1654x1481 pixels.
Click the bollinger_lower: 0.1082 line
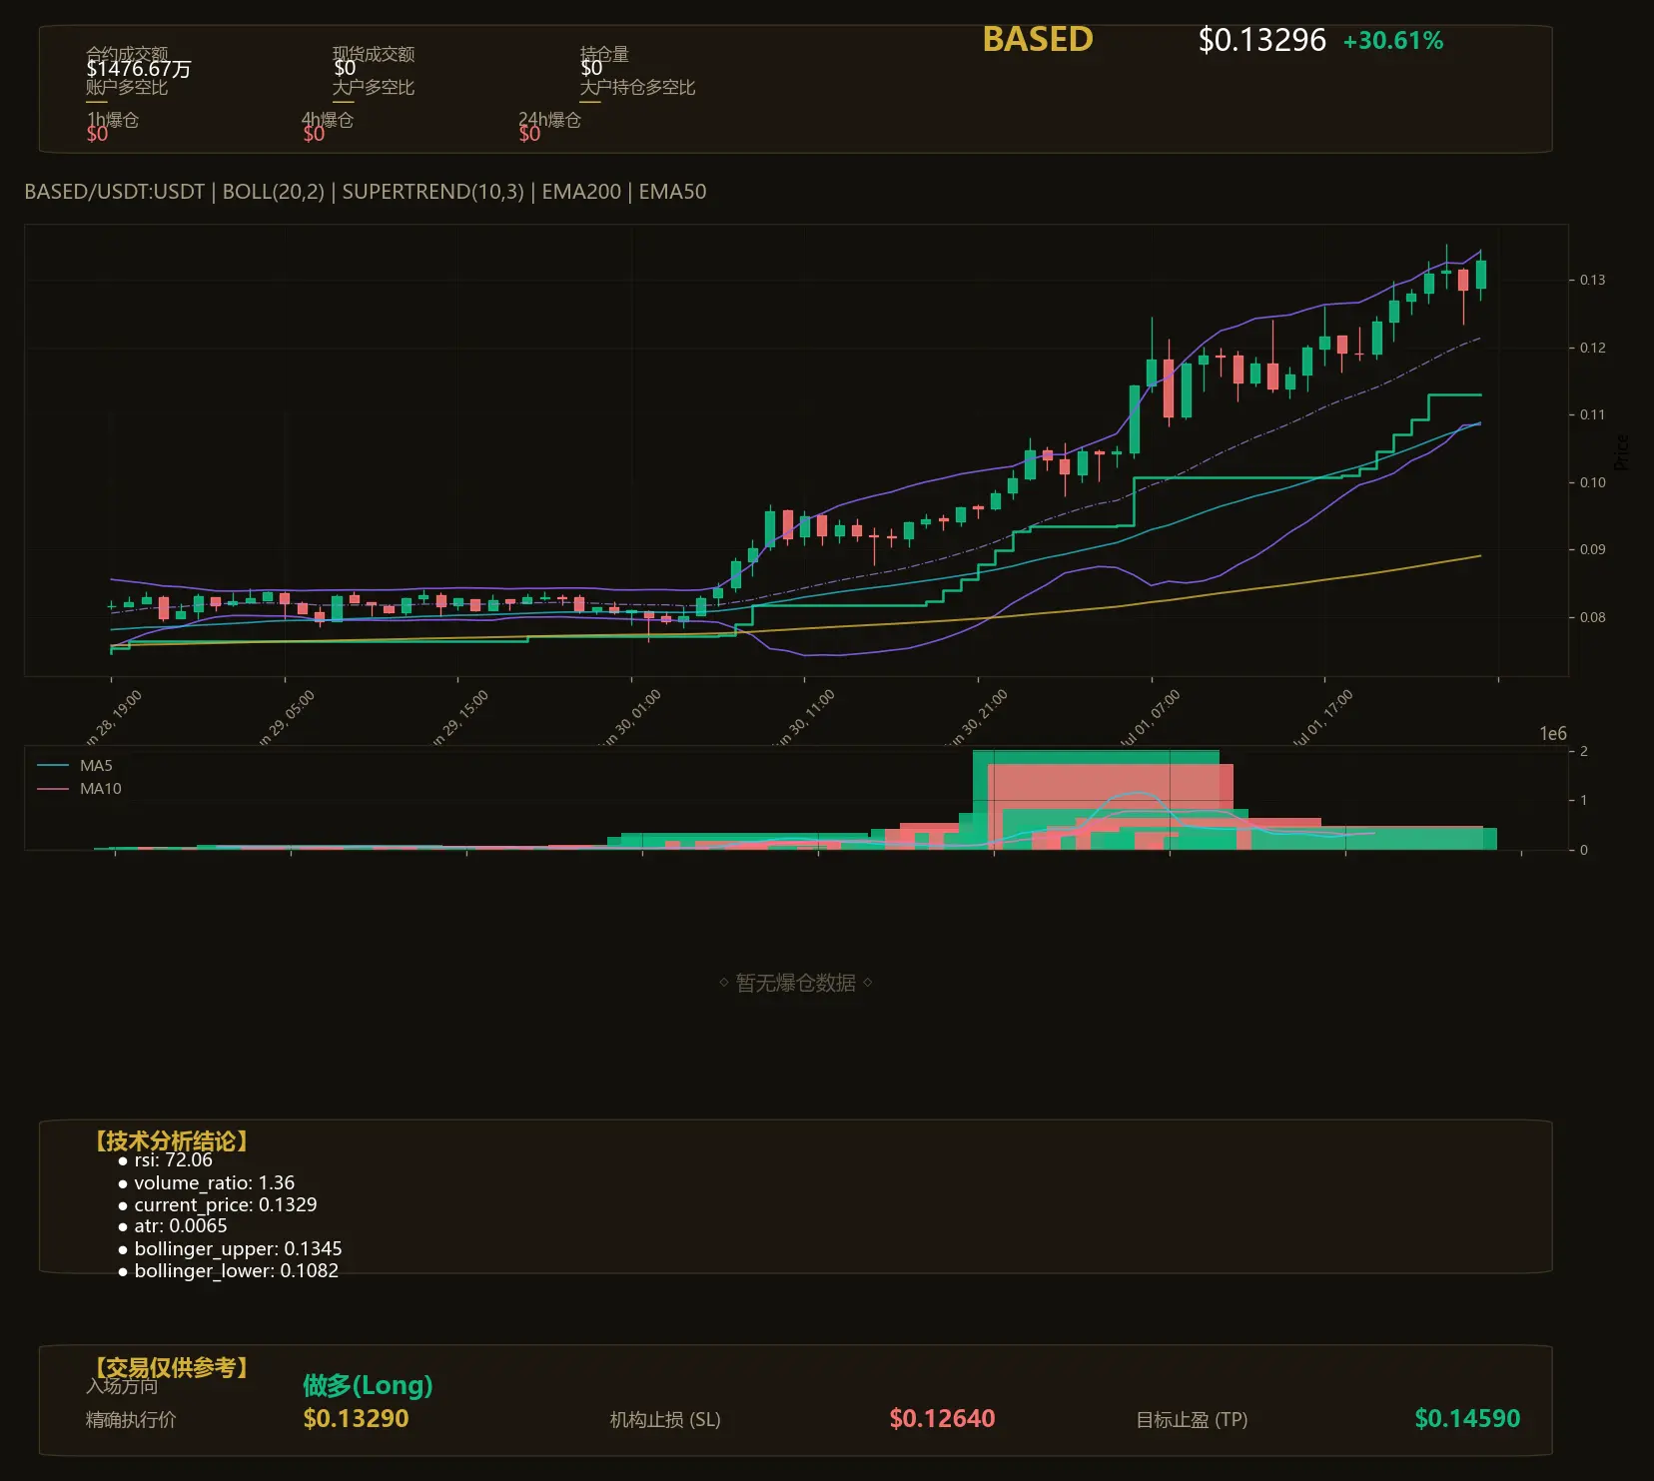(228, 1271)
